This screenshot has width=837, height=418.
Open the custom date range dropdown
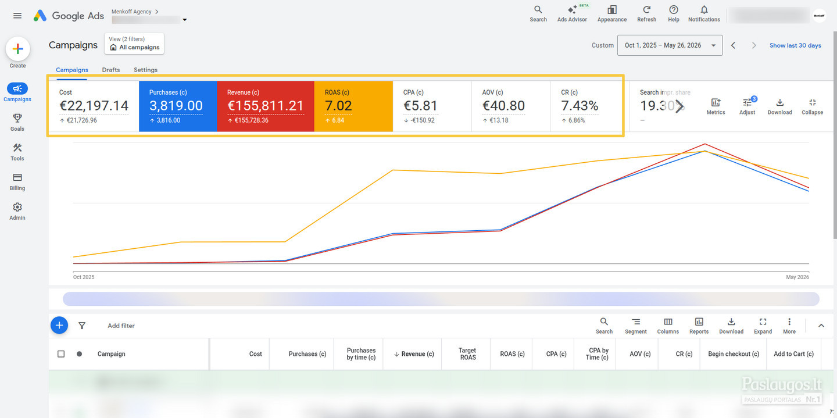671,45
